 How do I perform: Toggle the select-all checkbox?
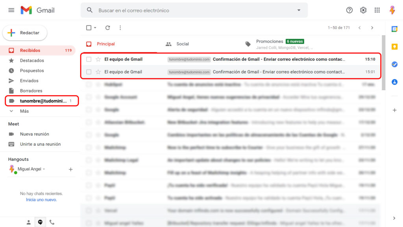pyautogui.click(x=89, y=28)
